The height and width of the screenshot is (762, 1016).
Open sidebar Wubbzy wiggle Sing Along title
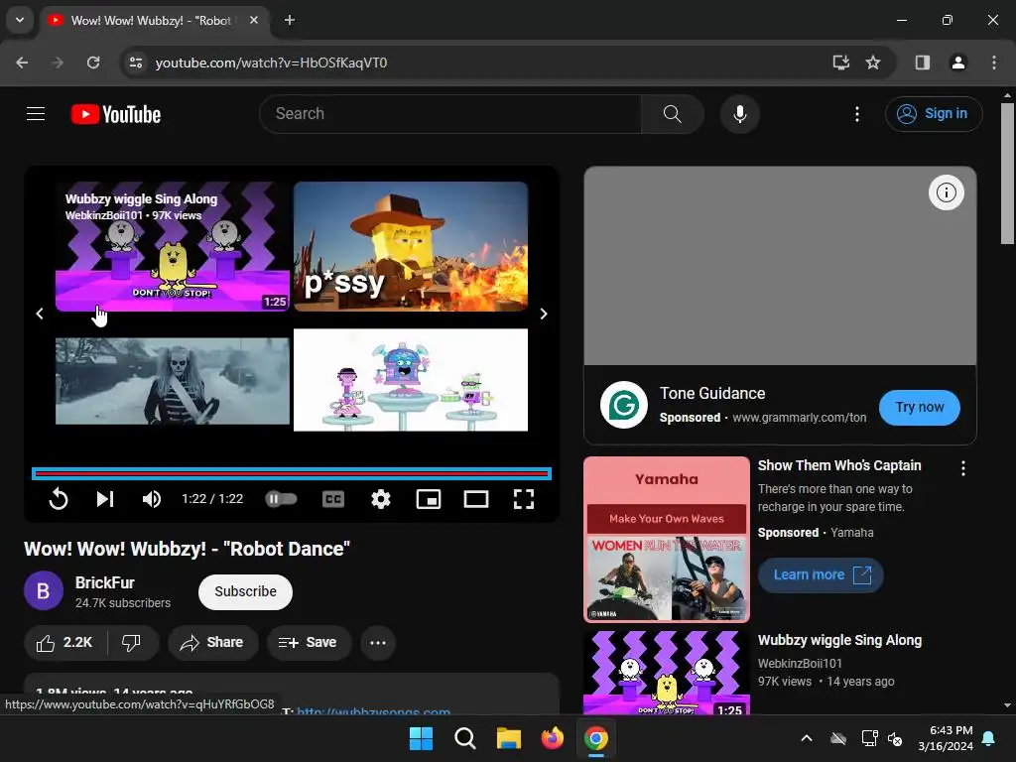coord(839,640)
